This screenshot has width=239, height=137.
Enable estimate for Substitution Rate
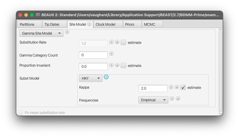click(x=123, y=42)
